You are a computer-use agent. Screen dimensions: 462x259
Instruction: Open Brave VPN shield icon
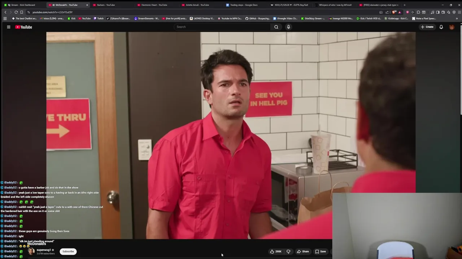click(x=454, y=12)
